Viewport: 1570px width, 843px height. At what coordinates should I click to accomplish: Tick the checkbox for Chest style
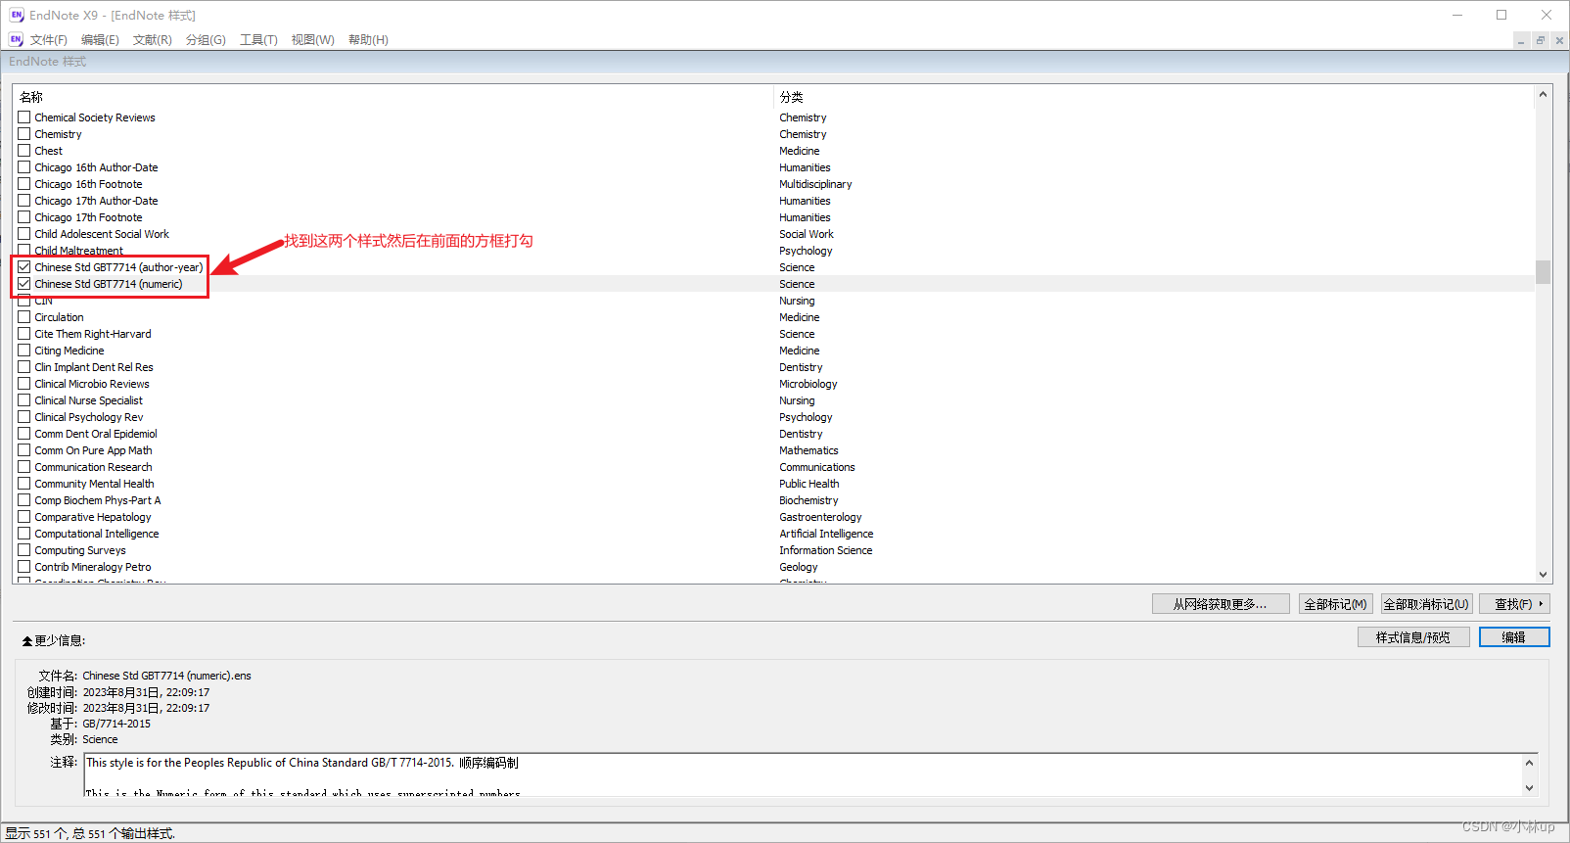pyautogui.click(x=24, y=150)
